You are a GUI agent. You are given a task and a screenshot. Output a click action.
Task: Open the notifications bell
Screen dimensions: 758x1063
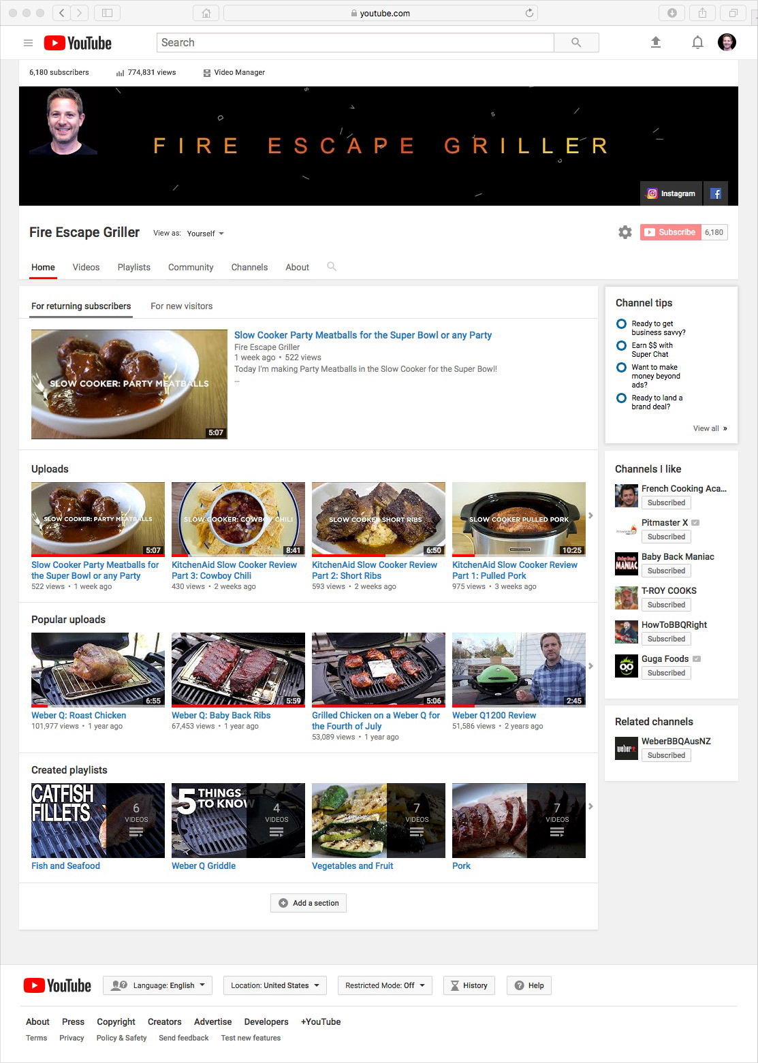click(x=697, y=42)
